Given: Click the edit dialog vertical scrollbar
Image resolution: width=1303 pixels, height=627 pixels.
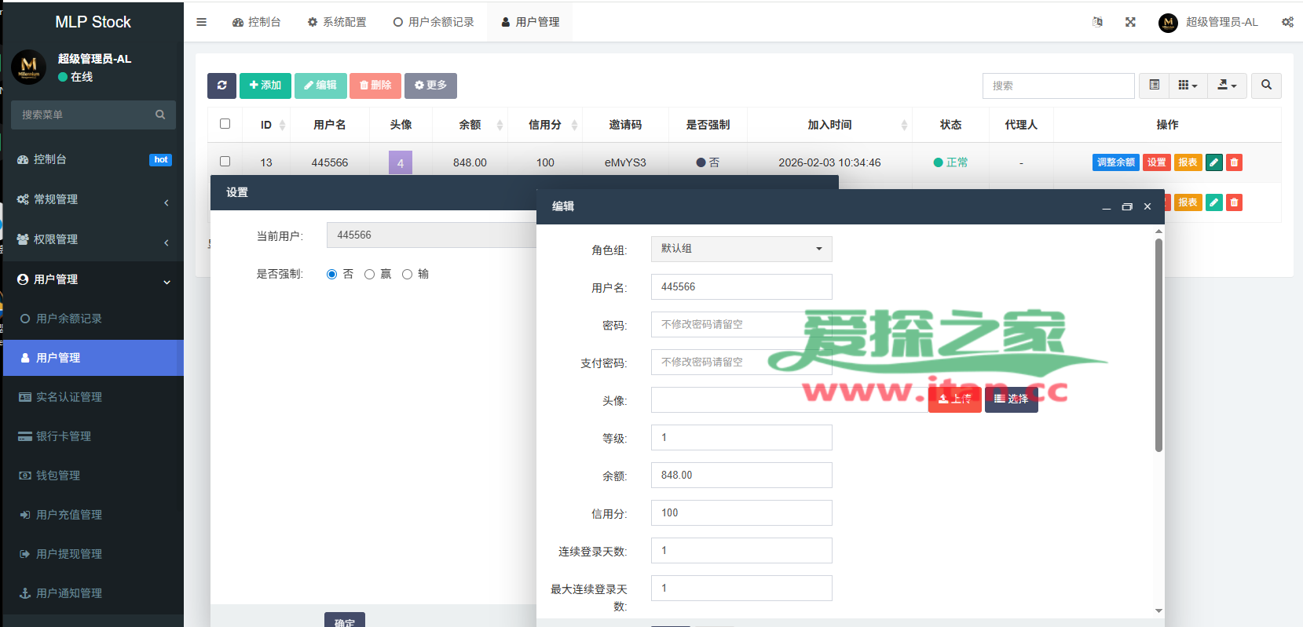Looking at the screenshot, I should (1158, 345).
